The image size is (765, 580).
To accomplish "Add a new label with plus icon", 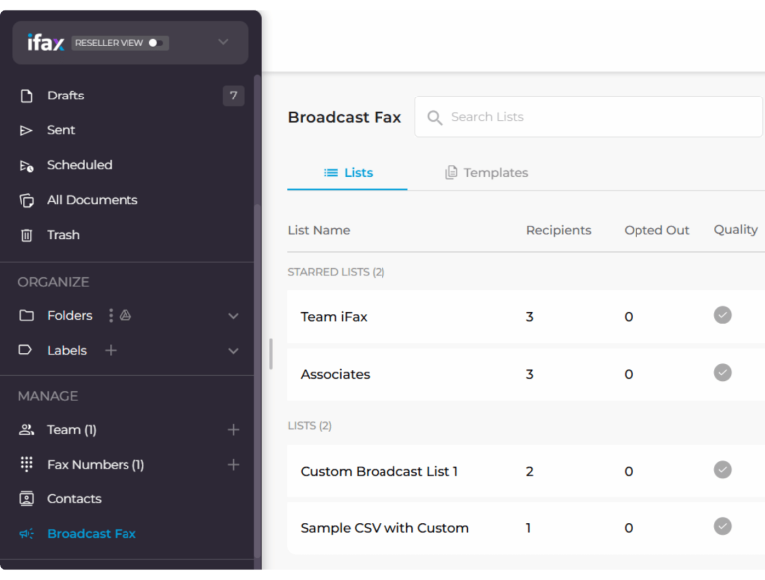I will 111,350.
